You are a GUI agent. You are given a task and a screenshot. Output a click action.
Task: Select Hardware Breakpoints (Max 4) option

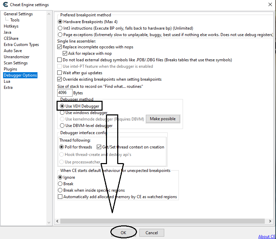coord(88,22)
